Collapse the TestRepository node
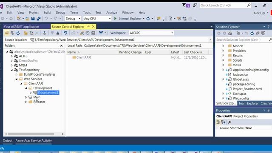Viewport: 272px width, 153px height. (x=11, y=70)
